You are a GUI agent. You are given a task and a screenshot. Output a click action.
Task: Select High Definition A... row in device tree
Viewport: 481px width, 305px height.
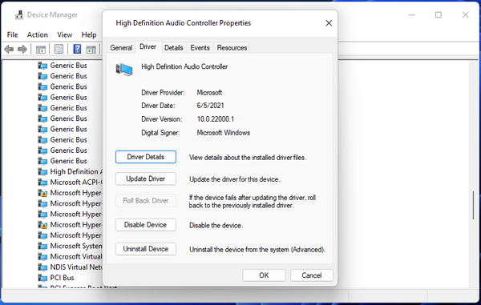click(71, 171)
